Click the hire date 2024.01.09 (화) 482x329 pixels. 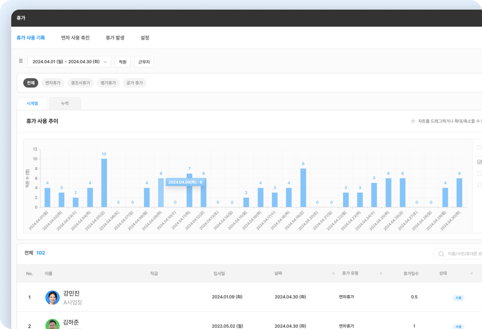pos(227,297)
